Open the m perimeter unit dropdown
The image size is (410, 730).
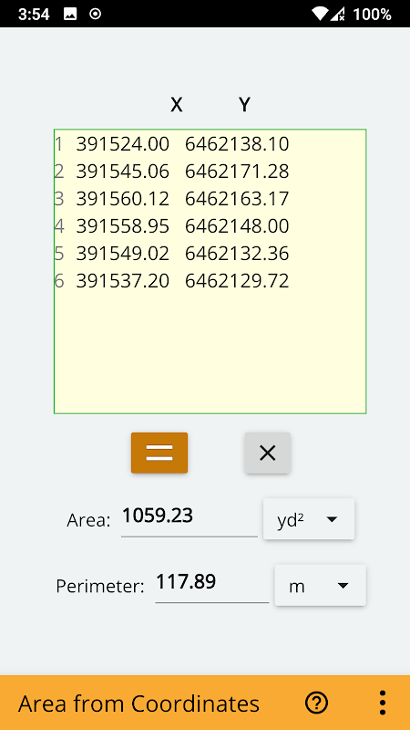[321, 585]
